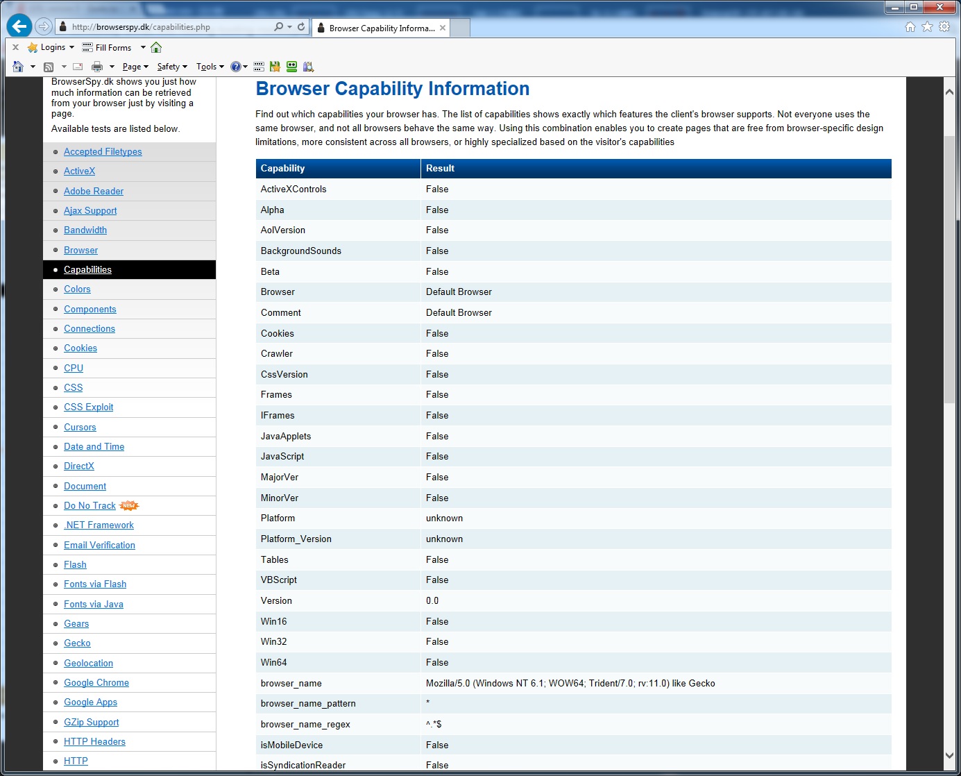
Task: Open the Do No Track test link
Action: coord(90,506)
